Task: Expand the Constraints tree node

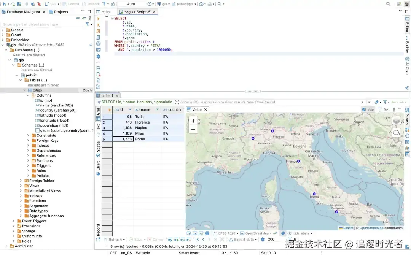Action: [28, 135]
